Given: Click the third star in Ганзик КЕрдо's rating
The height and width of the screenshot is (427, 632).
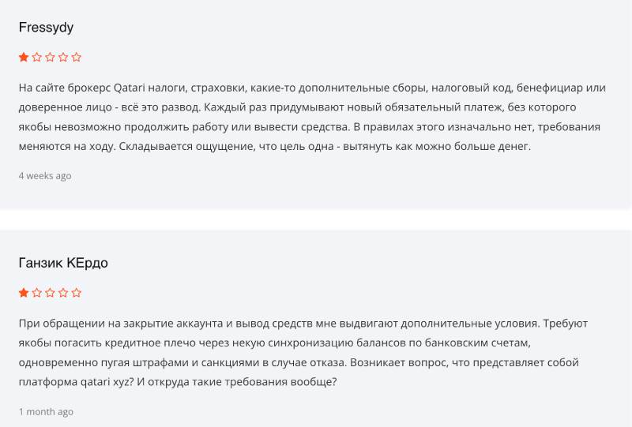Looking at the screenshot, I should (50, 293).
